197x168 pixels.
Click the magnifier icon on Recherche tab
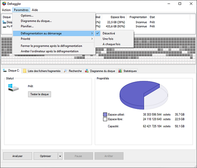(x=65, y=71)
